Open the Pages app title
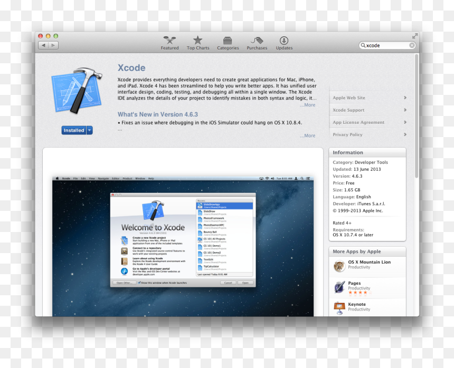Screen dimensions: 454x368 coord(354,283)
